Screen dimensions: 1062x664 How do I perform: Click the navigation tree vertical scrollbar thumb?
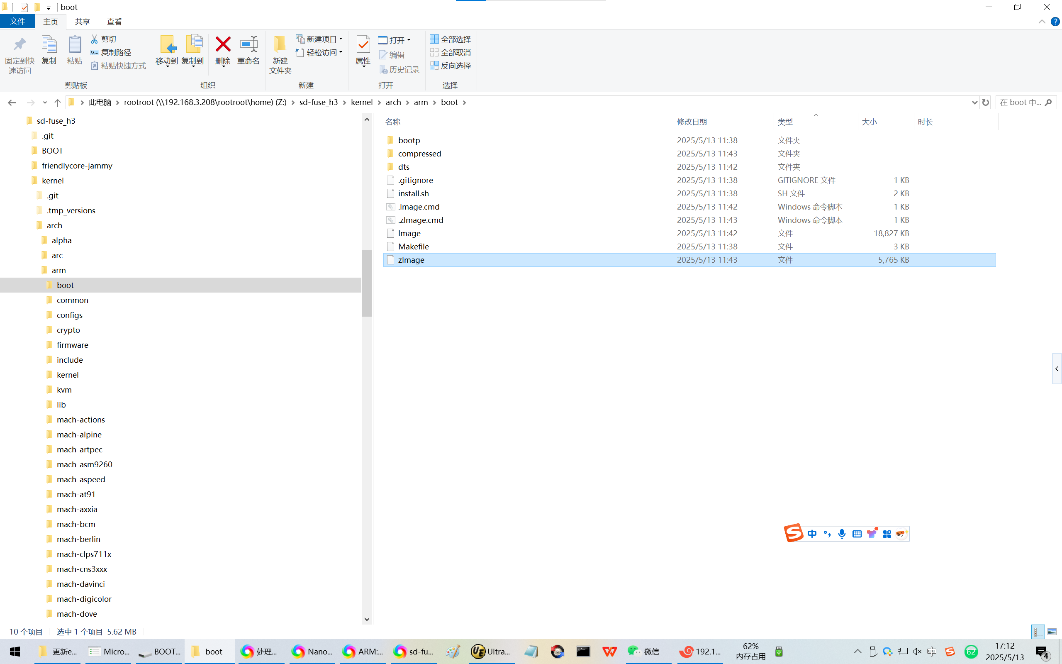366,283
